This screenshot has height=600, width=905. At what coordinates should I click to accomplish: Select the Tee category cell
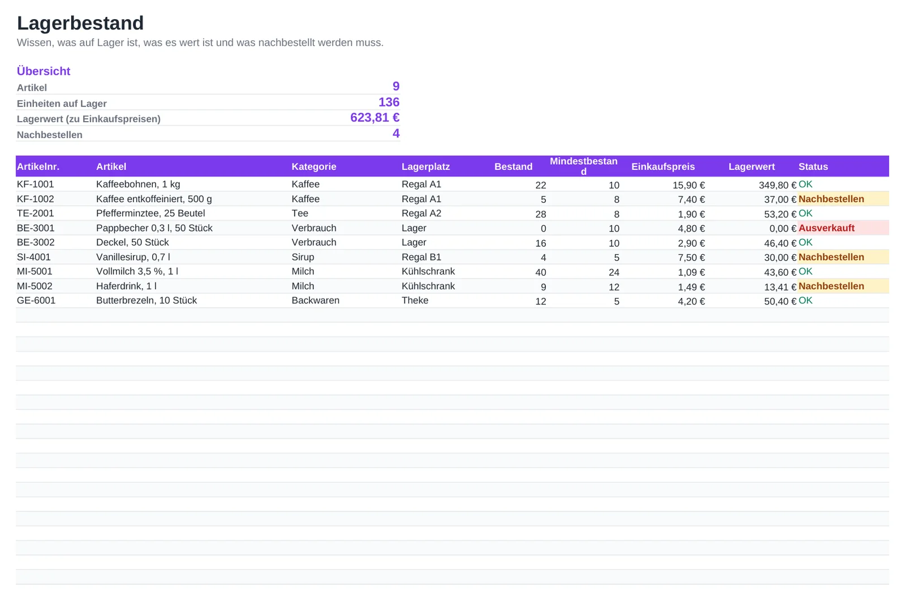300,213
